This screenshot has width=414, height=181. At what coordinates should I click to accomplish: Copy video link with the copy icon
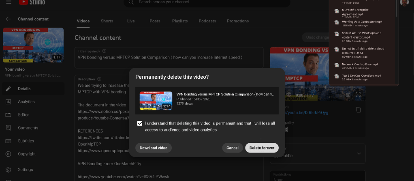pyautogui.click(x=358, y=110)
